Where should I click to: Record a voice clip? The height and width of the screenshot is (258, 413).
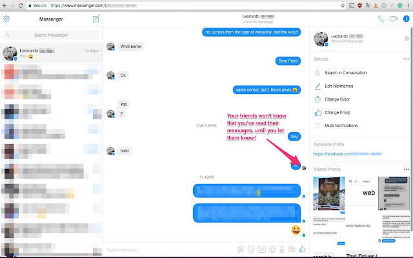pos(282,249)
